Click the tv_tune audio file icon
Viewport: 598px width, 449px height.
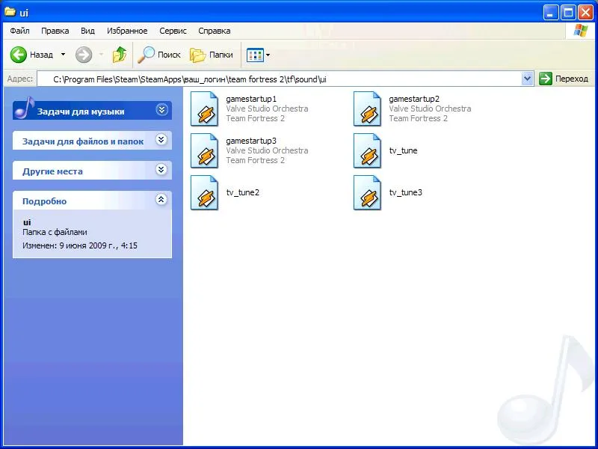tap(367, 150)
